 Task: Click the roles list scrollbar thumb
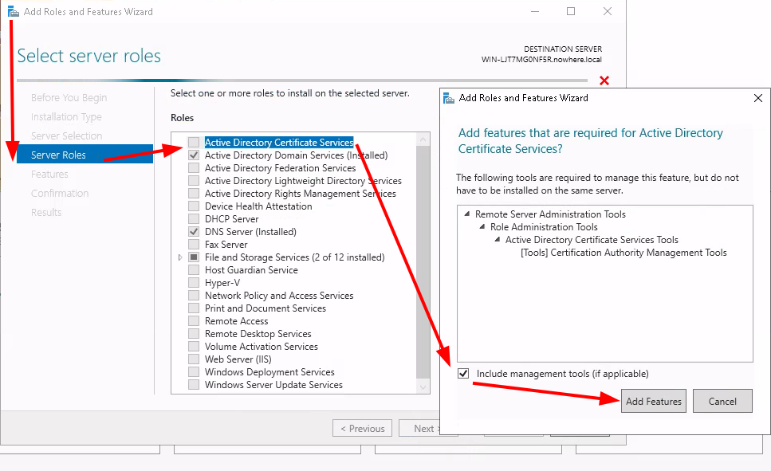click(423, 262)
